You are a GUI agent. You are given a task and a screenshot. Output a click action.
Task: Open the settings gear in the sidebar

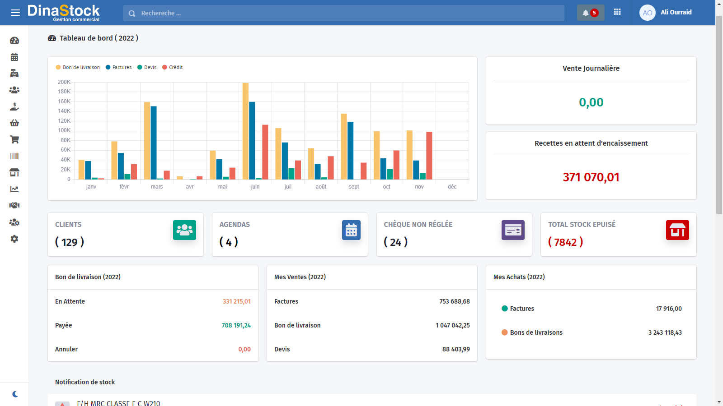coord(14,239)
